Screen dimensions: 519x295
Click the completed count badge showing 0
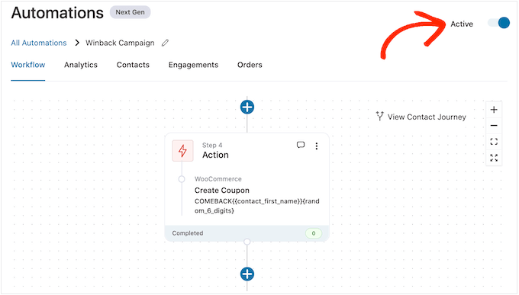[x=314, y=233]
